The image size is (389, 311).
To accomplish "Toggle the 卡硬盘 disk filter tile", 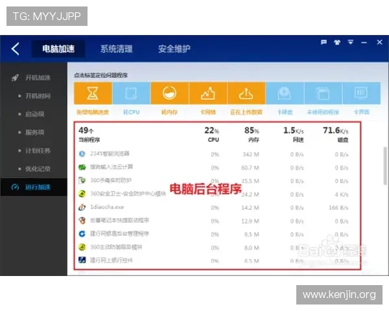I will [x=285, y=93].
